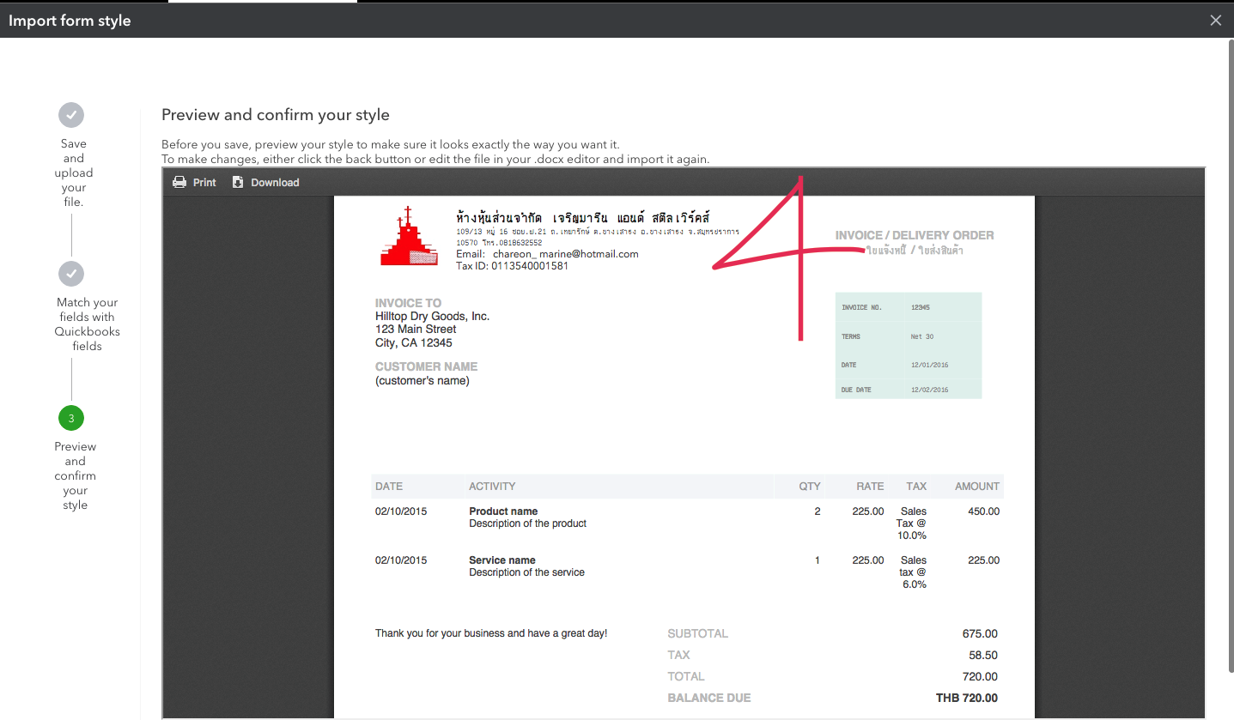Image resolution: width=1234 pixels, height=720 pixels.
Task: Click the X icon to close Import form style
Action: tap(1215, 19)
